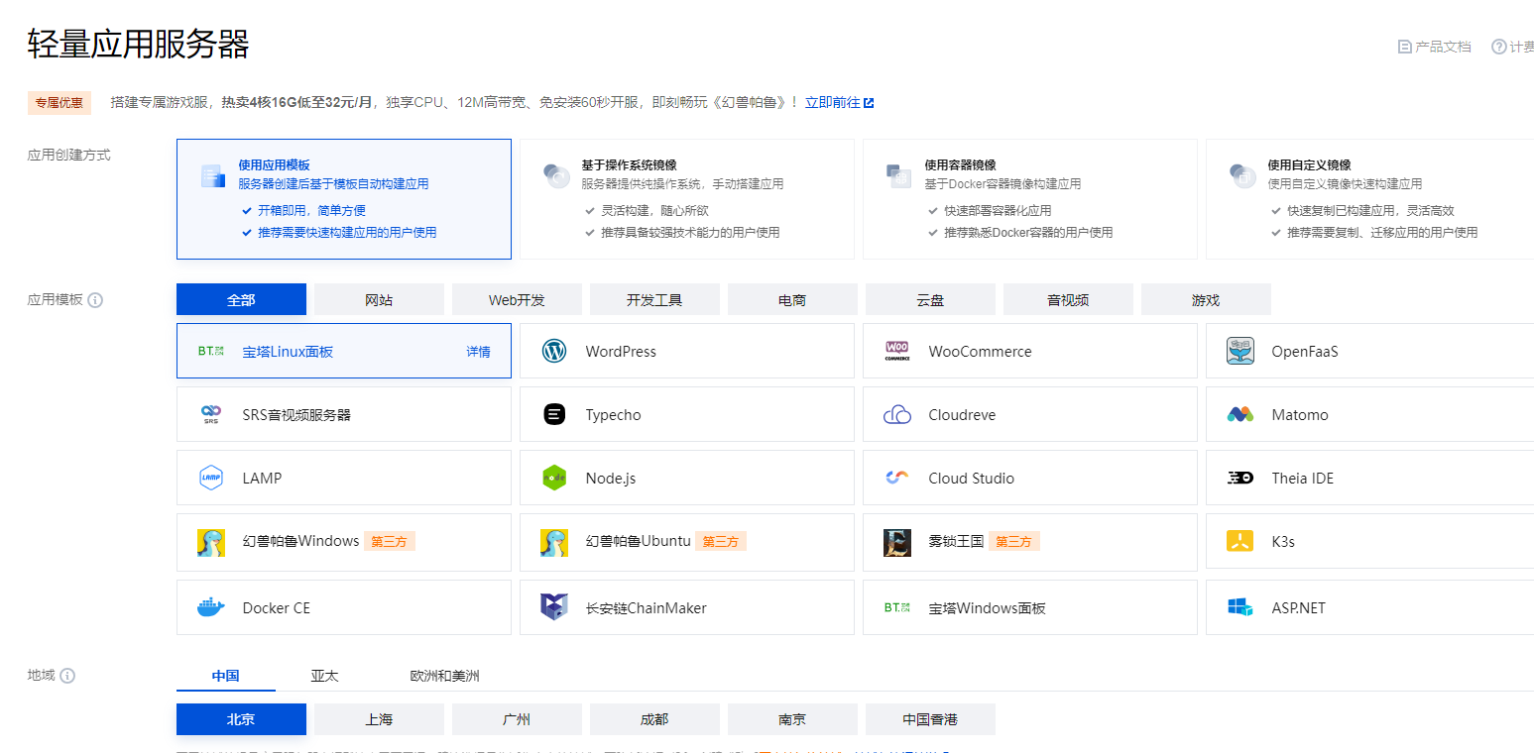Choose 广州 as the region
1534x753 pixels.
point(517,719)
